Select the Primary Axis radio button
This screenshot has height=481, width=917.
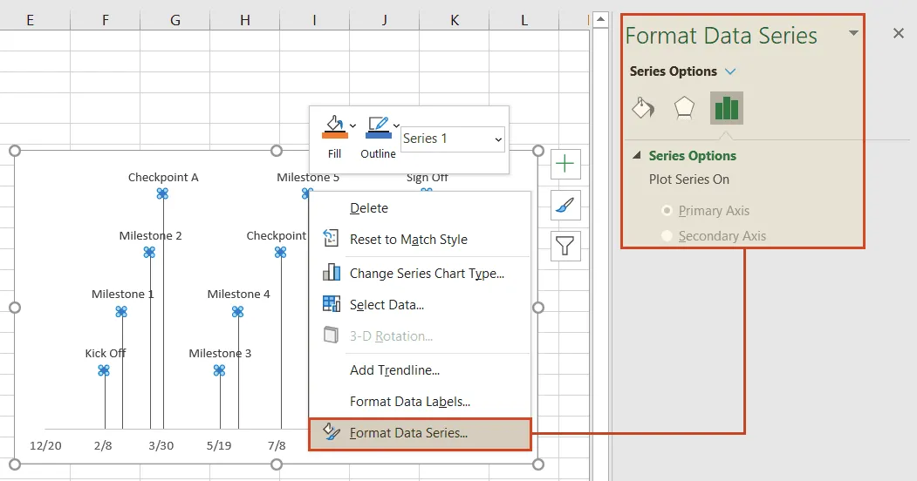click(667, 211)
